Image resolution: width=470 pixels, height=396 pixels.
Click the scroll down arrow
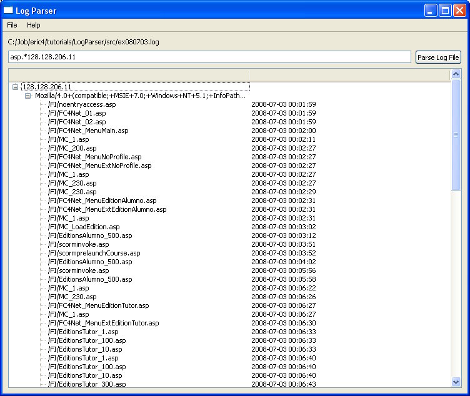coord(456,382)
